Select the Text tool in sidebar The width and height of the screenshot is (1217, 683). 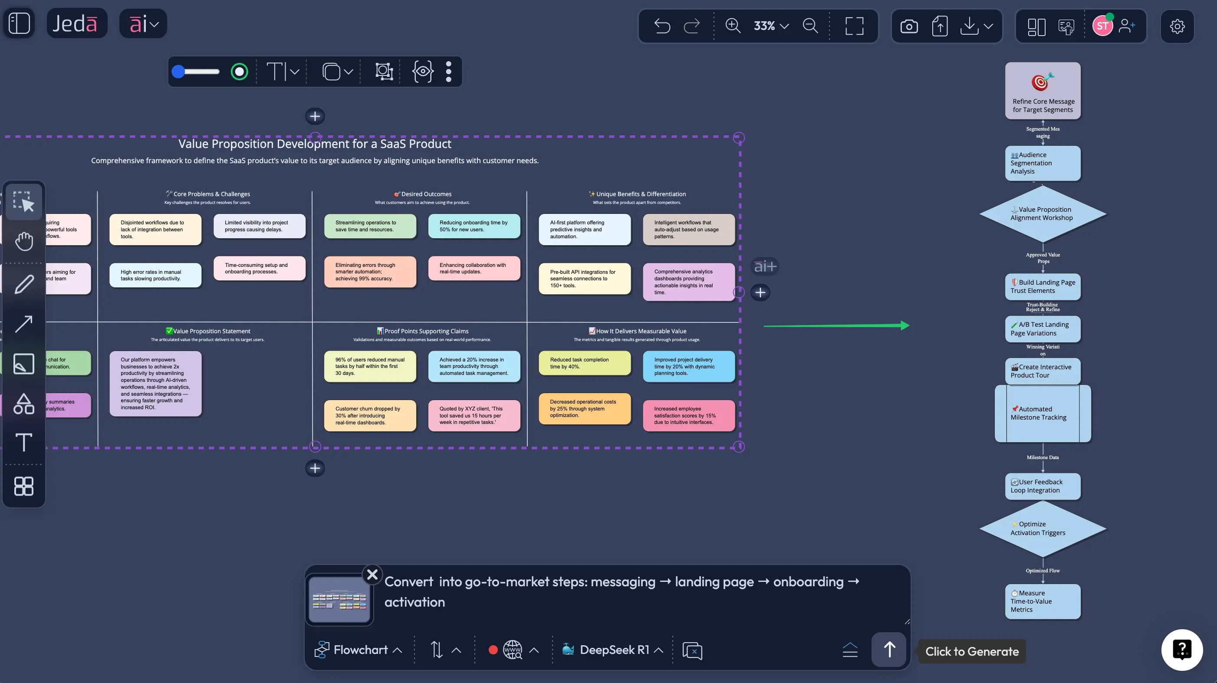coord(23,443)
